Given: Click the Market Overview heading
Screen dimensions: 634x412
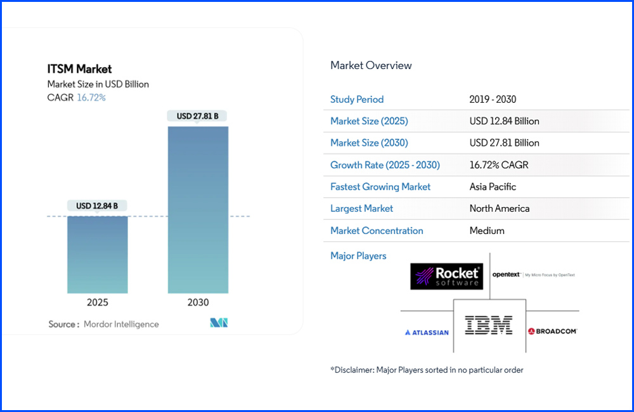Looking at the screenshot, I should (x=371, y=65).
